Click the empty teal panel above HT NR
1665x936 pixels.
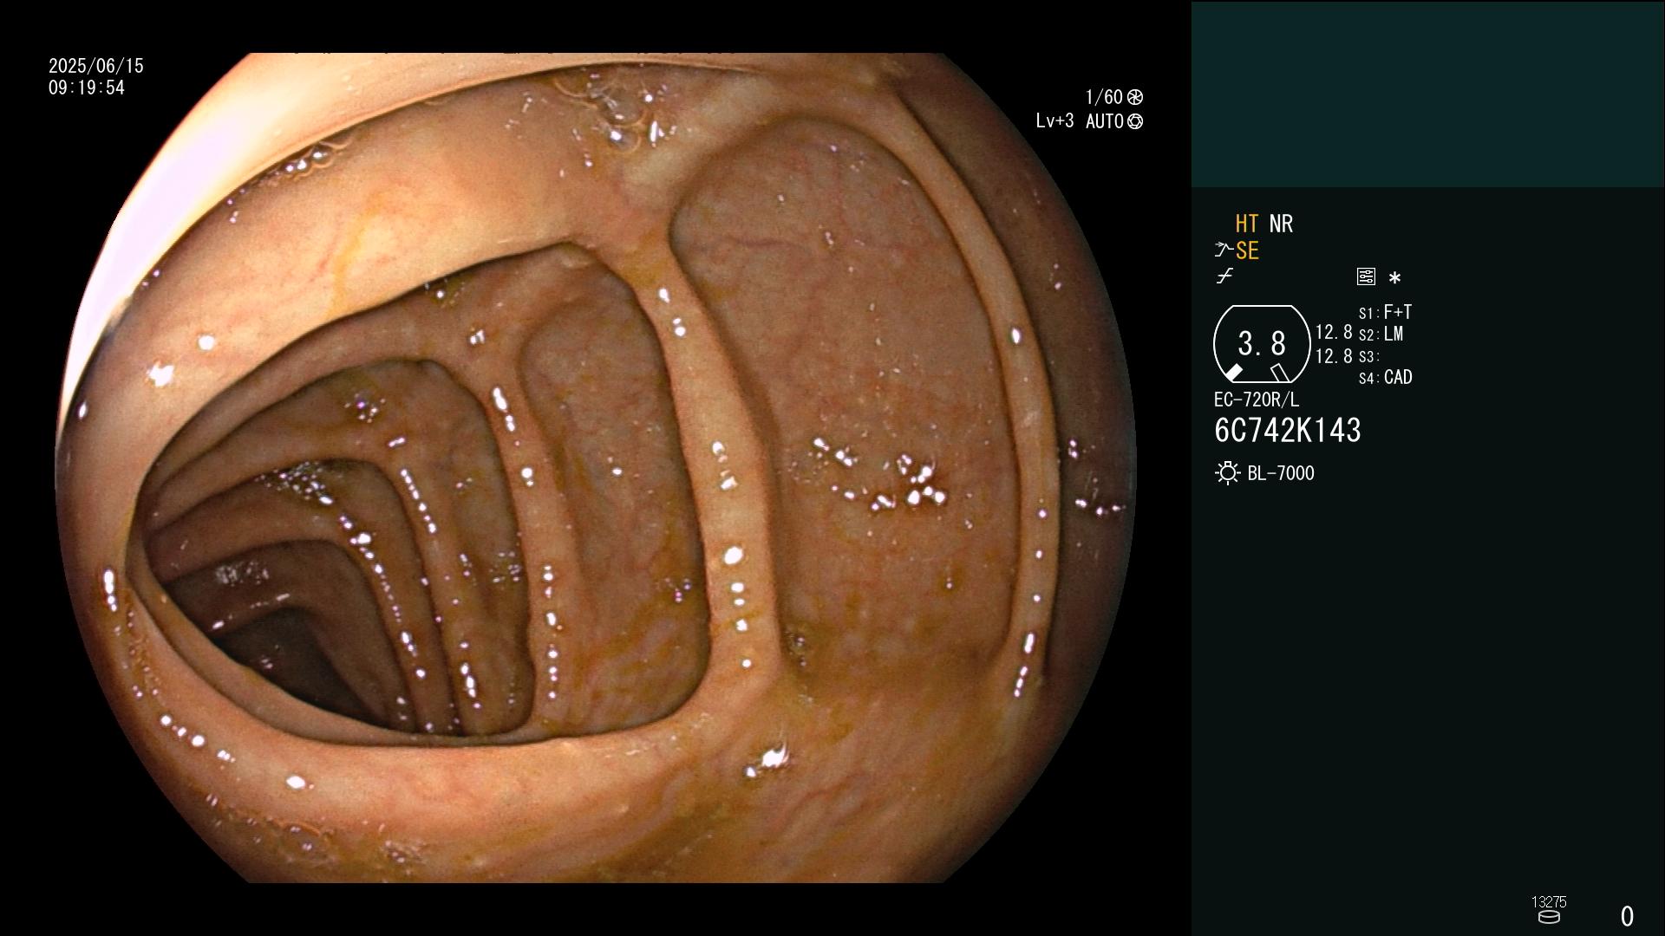point(1428,94)
